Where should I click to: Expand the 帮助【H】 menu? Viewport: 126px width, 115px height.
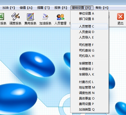click(x=102, y=8)
